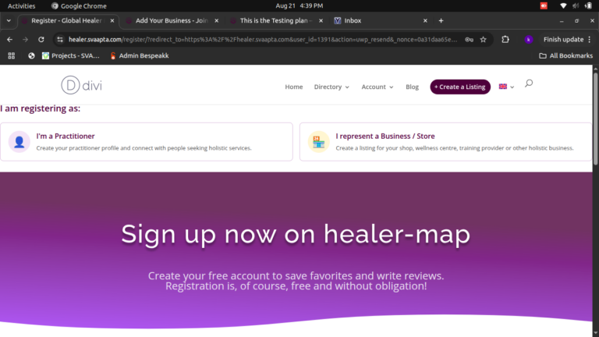Click the password key icon in address bar
Image resolution: width=599 pixels, height=337 pixels.
469,39
